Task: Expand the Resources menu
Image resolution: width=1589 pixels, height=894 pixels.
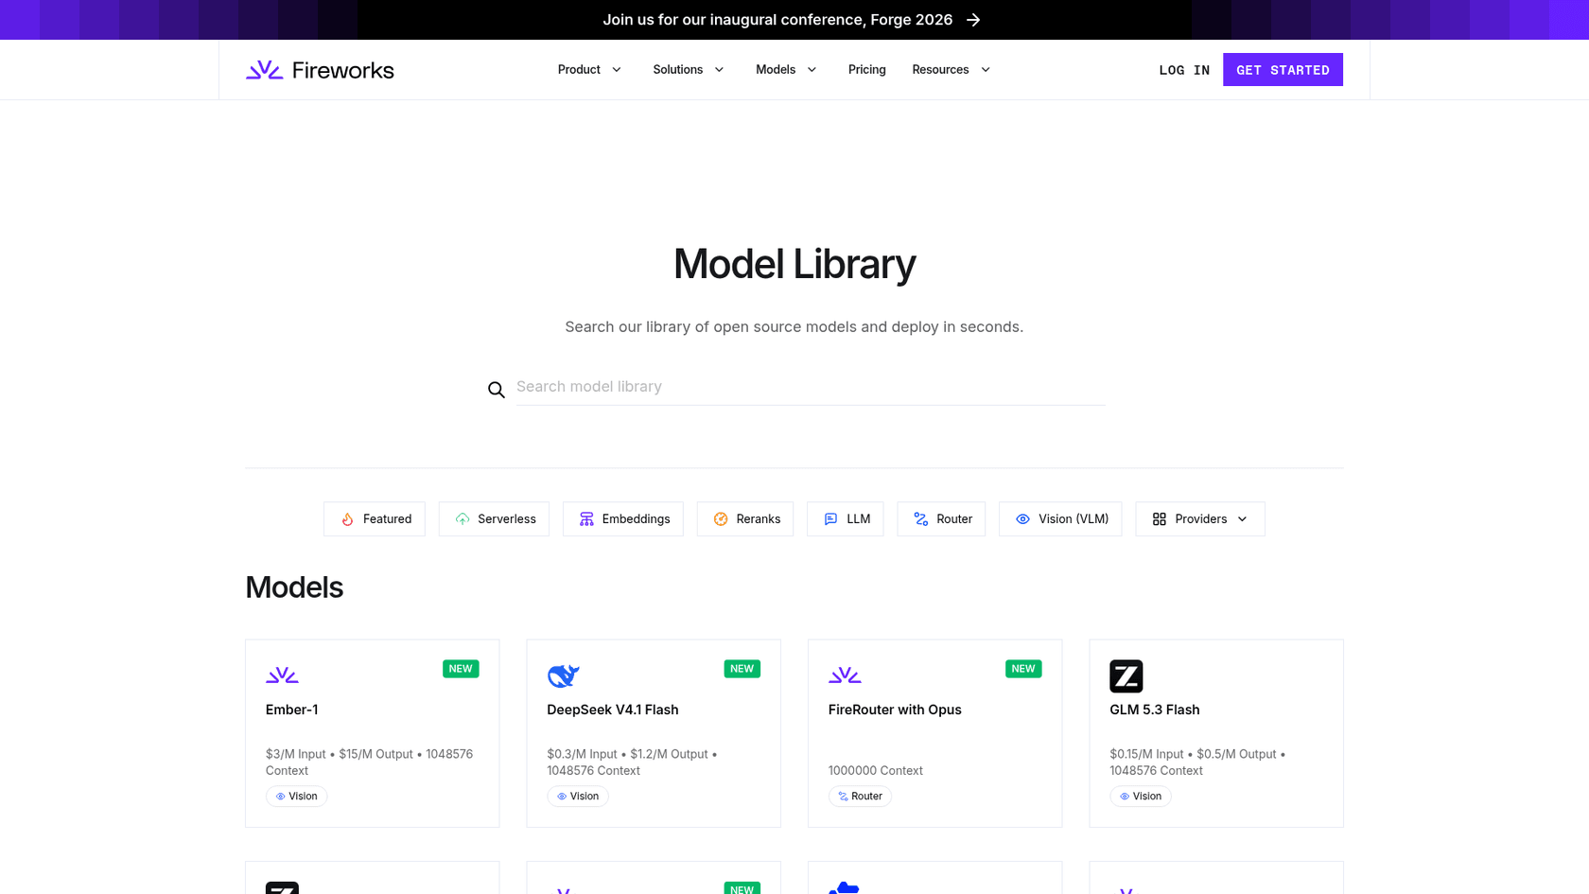Action: (x=951, y=70)
